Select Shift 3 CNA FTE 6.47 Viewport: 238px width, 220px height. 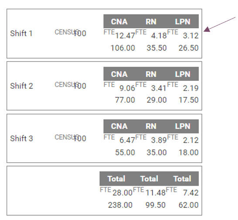point(127,140)
